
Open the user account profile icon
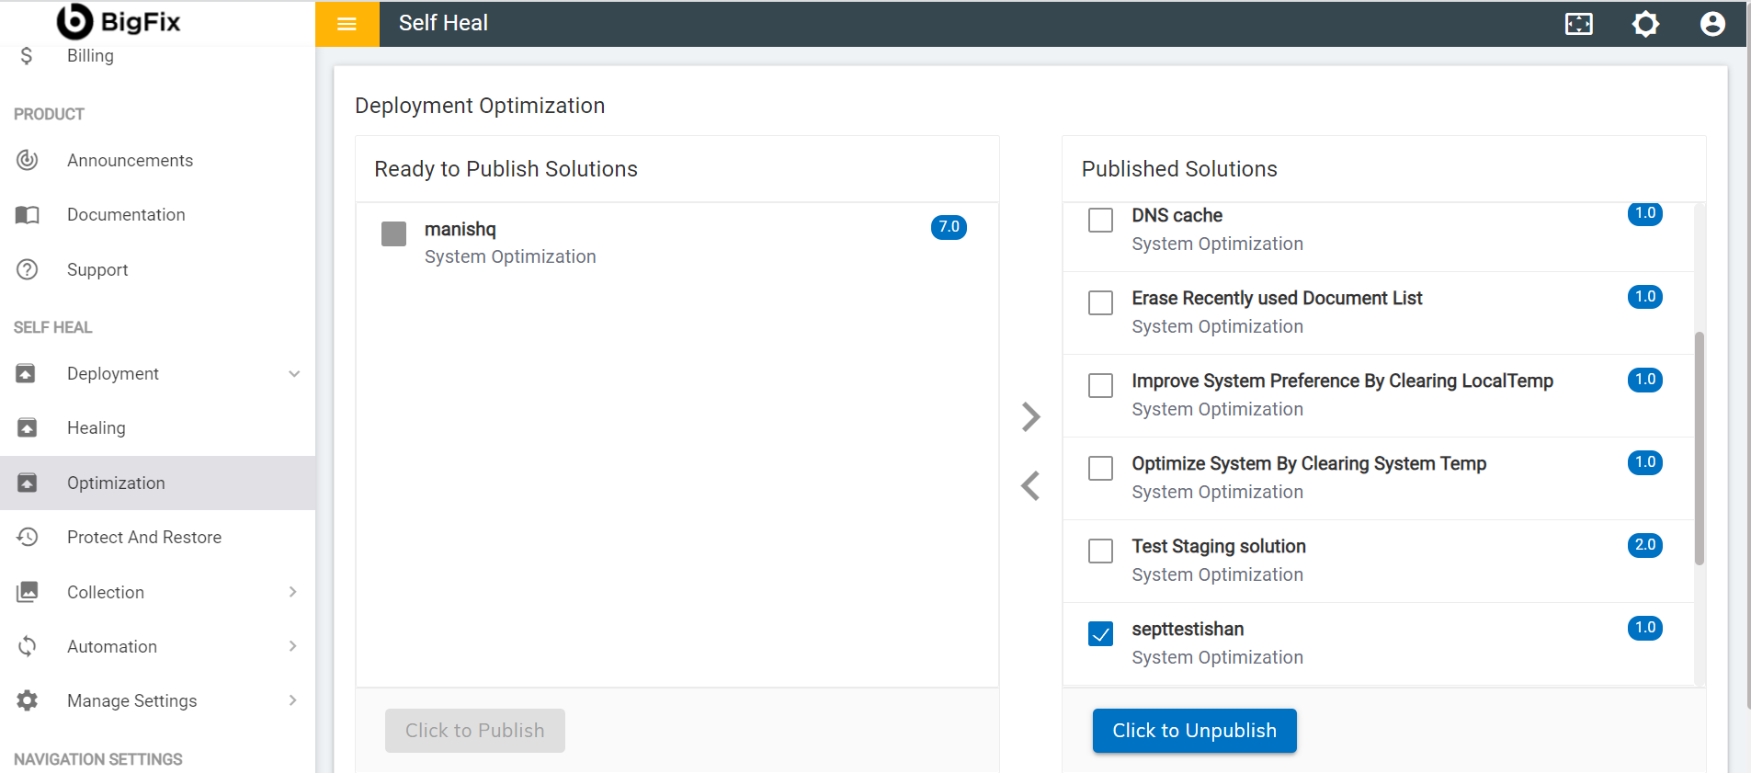1711,24
